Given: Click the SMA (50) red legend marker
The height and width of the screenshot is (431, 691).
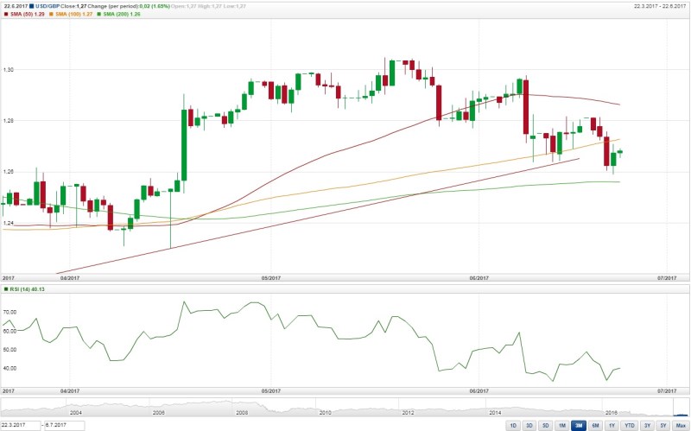Looking at the screenshot, I should (x=6, y=14).
